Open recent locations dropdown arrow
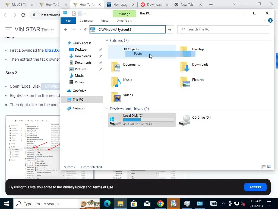Viewport: 278px width, 209px height. (80, 29)
